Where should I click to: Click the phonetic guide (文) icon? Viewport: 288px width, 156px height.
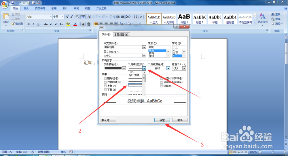tap(83, 17)
